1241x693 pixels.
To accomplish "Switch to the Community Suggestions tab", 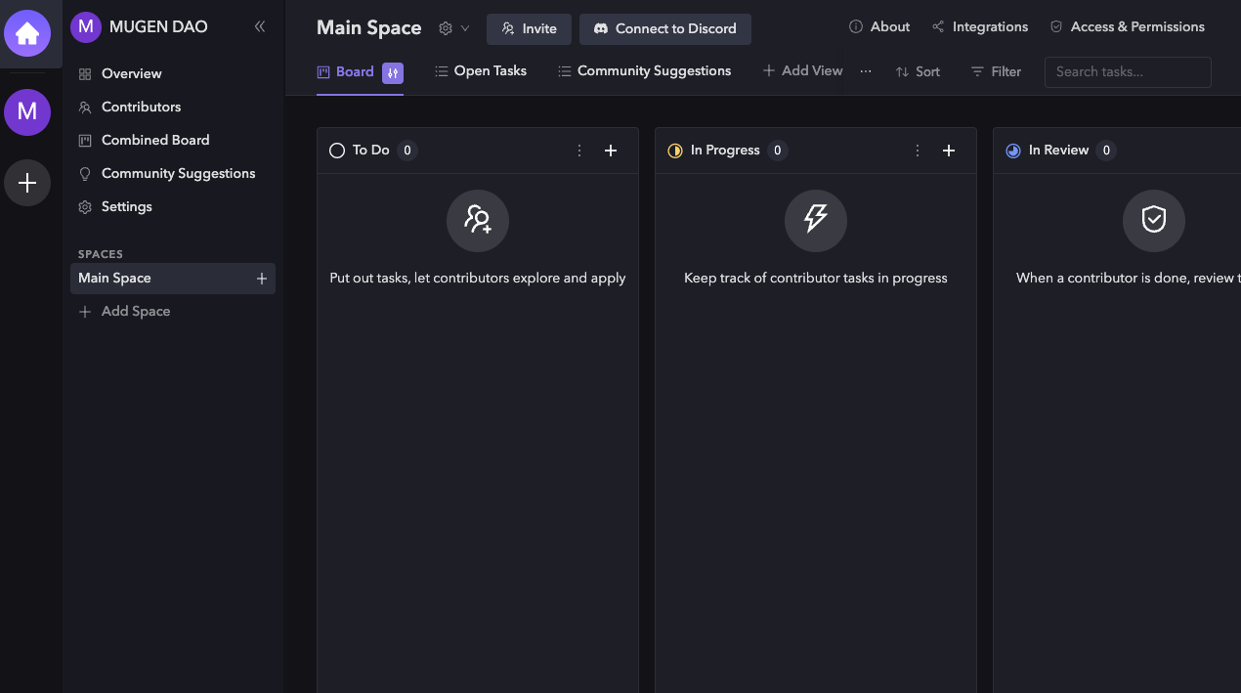I will tap(644, 71).
